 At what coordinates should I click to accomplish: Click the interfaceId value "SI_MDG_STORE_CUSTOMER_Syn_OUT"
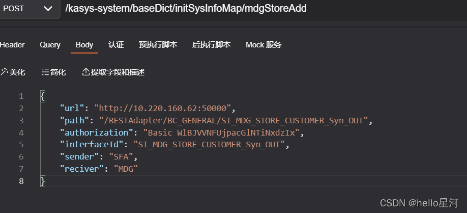[x=209, y=145]
